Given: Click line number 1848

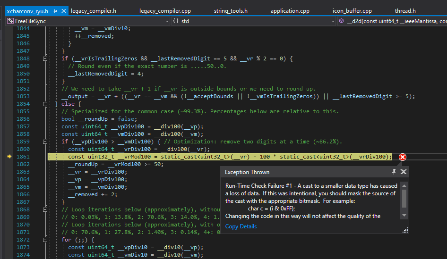Looking at the screenshot, I should (x=23, y=58).
